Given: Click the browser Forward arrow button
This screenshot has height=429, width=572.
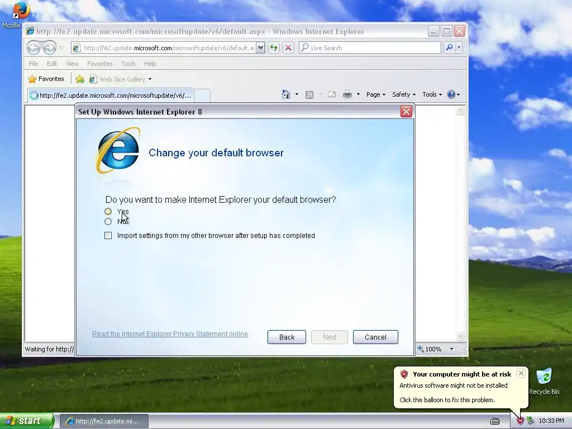Looking at the screenshot, I should coord(49,47).
